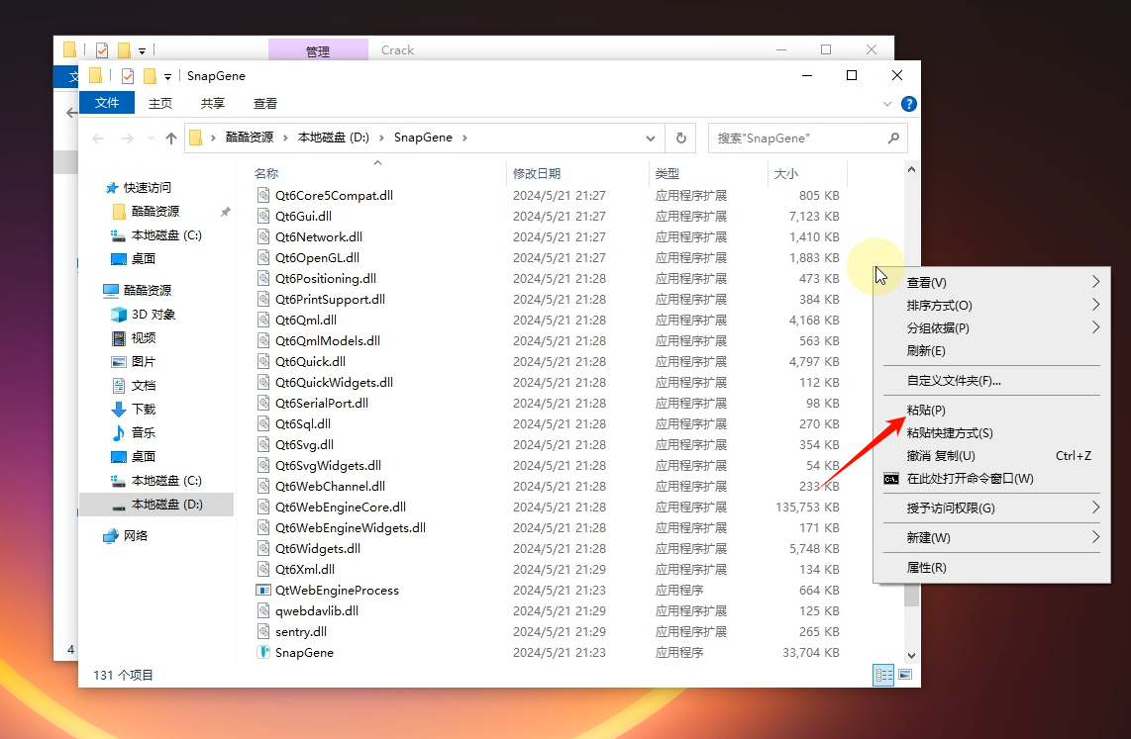Image resolution: width=1131 pixels, height=739 pixels.
Task: Open the 查看 ribbon tab
Action: coord(265,103)
